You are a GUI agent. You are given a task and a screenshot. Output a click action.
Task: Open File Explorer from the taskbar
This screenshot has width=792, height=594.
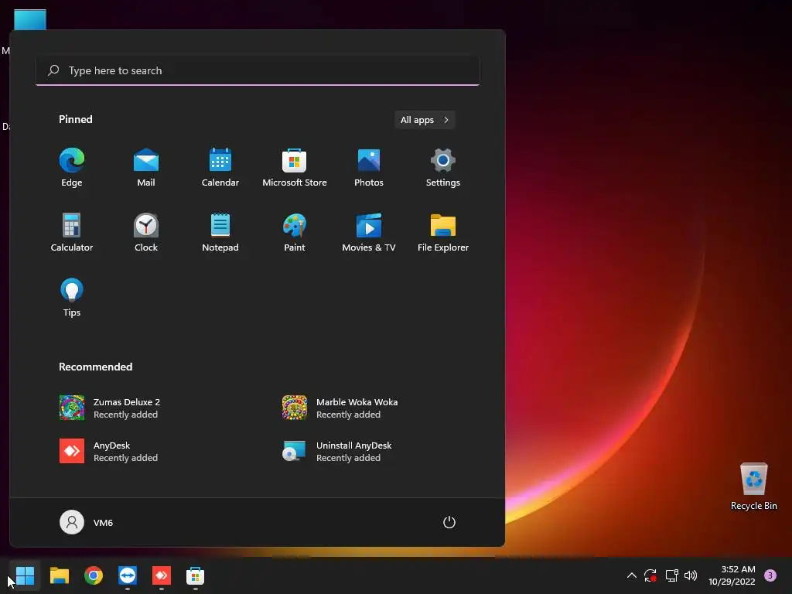pyautogui.click(x=60, y=575)
